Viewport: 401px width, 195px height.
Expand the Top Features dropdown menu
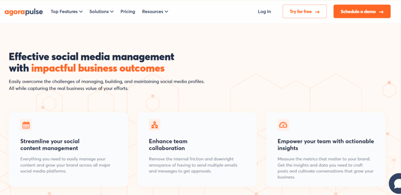coord(67,11)
